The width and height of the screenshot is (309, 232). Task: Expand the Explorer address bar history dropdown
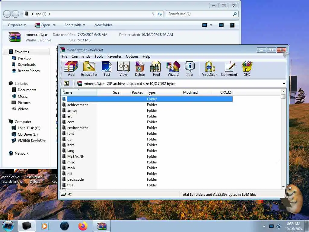pyautogui.click(x=153, y=14)
